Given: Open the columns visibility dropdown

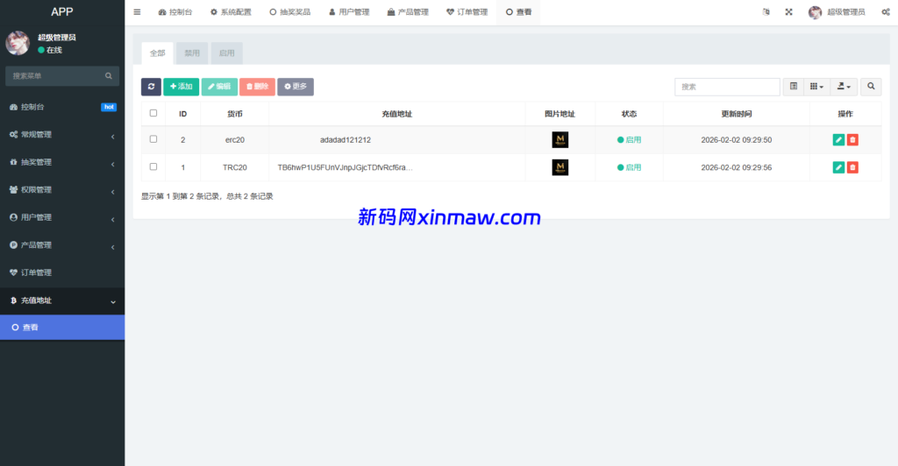Looking at the screenshot, I should coord(816,87).
